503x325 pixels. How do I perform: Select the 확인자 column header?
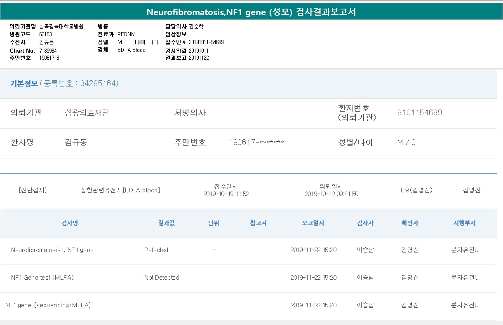pos(410,223)
